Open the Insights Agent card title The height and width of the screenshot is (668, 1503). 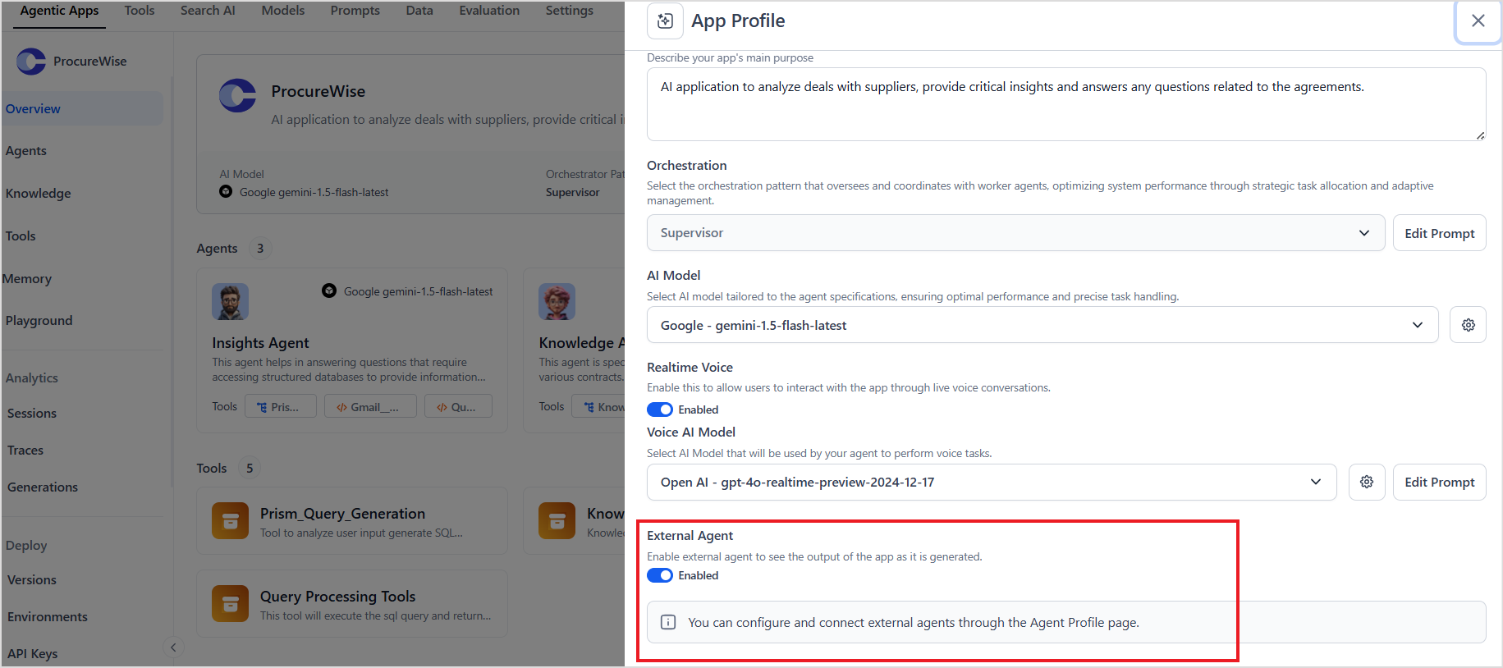tap(260, 343)
